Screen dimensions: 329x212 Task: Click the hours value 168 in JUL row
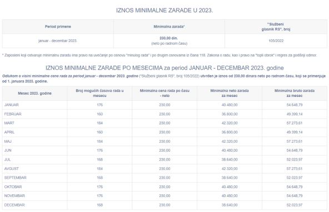[99, 159]
